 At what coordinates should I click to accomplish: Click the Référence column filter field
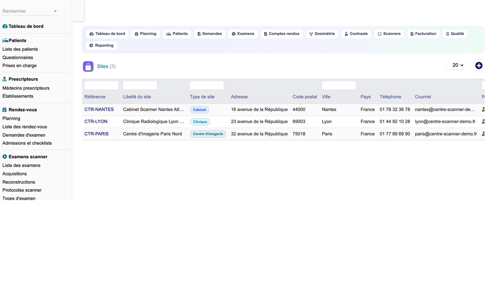coord(101,85)
